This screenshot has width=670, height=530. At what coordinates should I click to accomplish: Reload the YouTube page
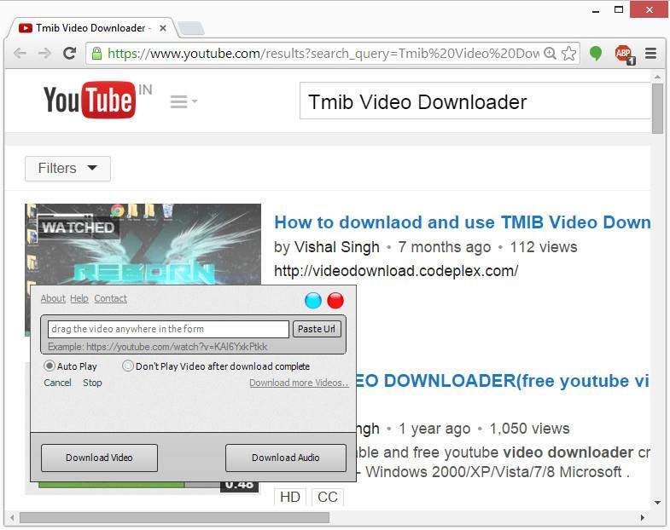click(x=70, y=54)
